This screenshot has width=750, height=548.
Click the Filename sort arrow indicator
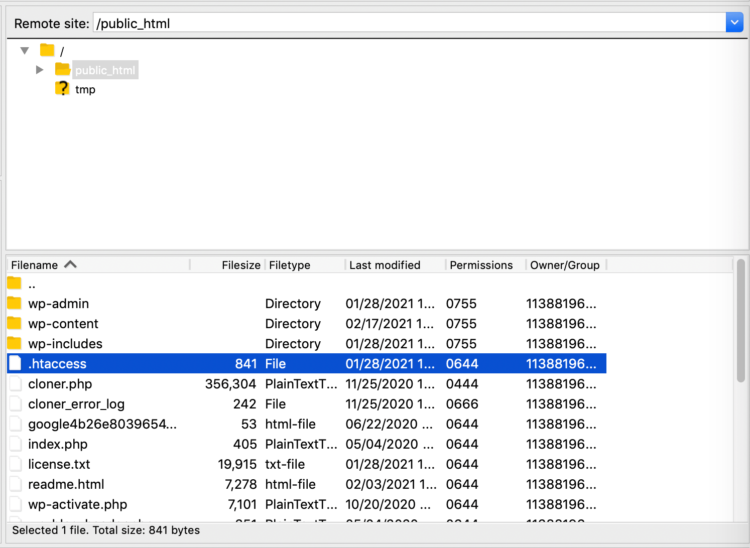tap(70, 264)
